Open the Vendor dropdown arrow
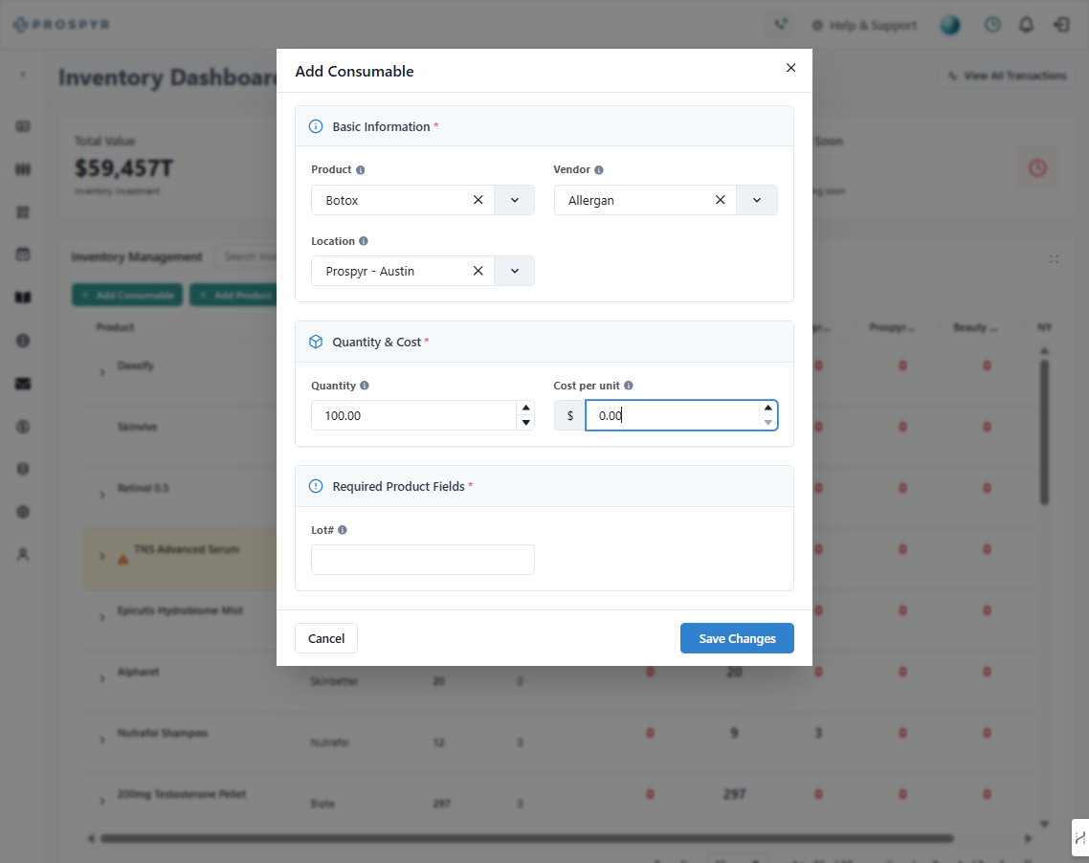1089x863 pixels. [757, 200]
